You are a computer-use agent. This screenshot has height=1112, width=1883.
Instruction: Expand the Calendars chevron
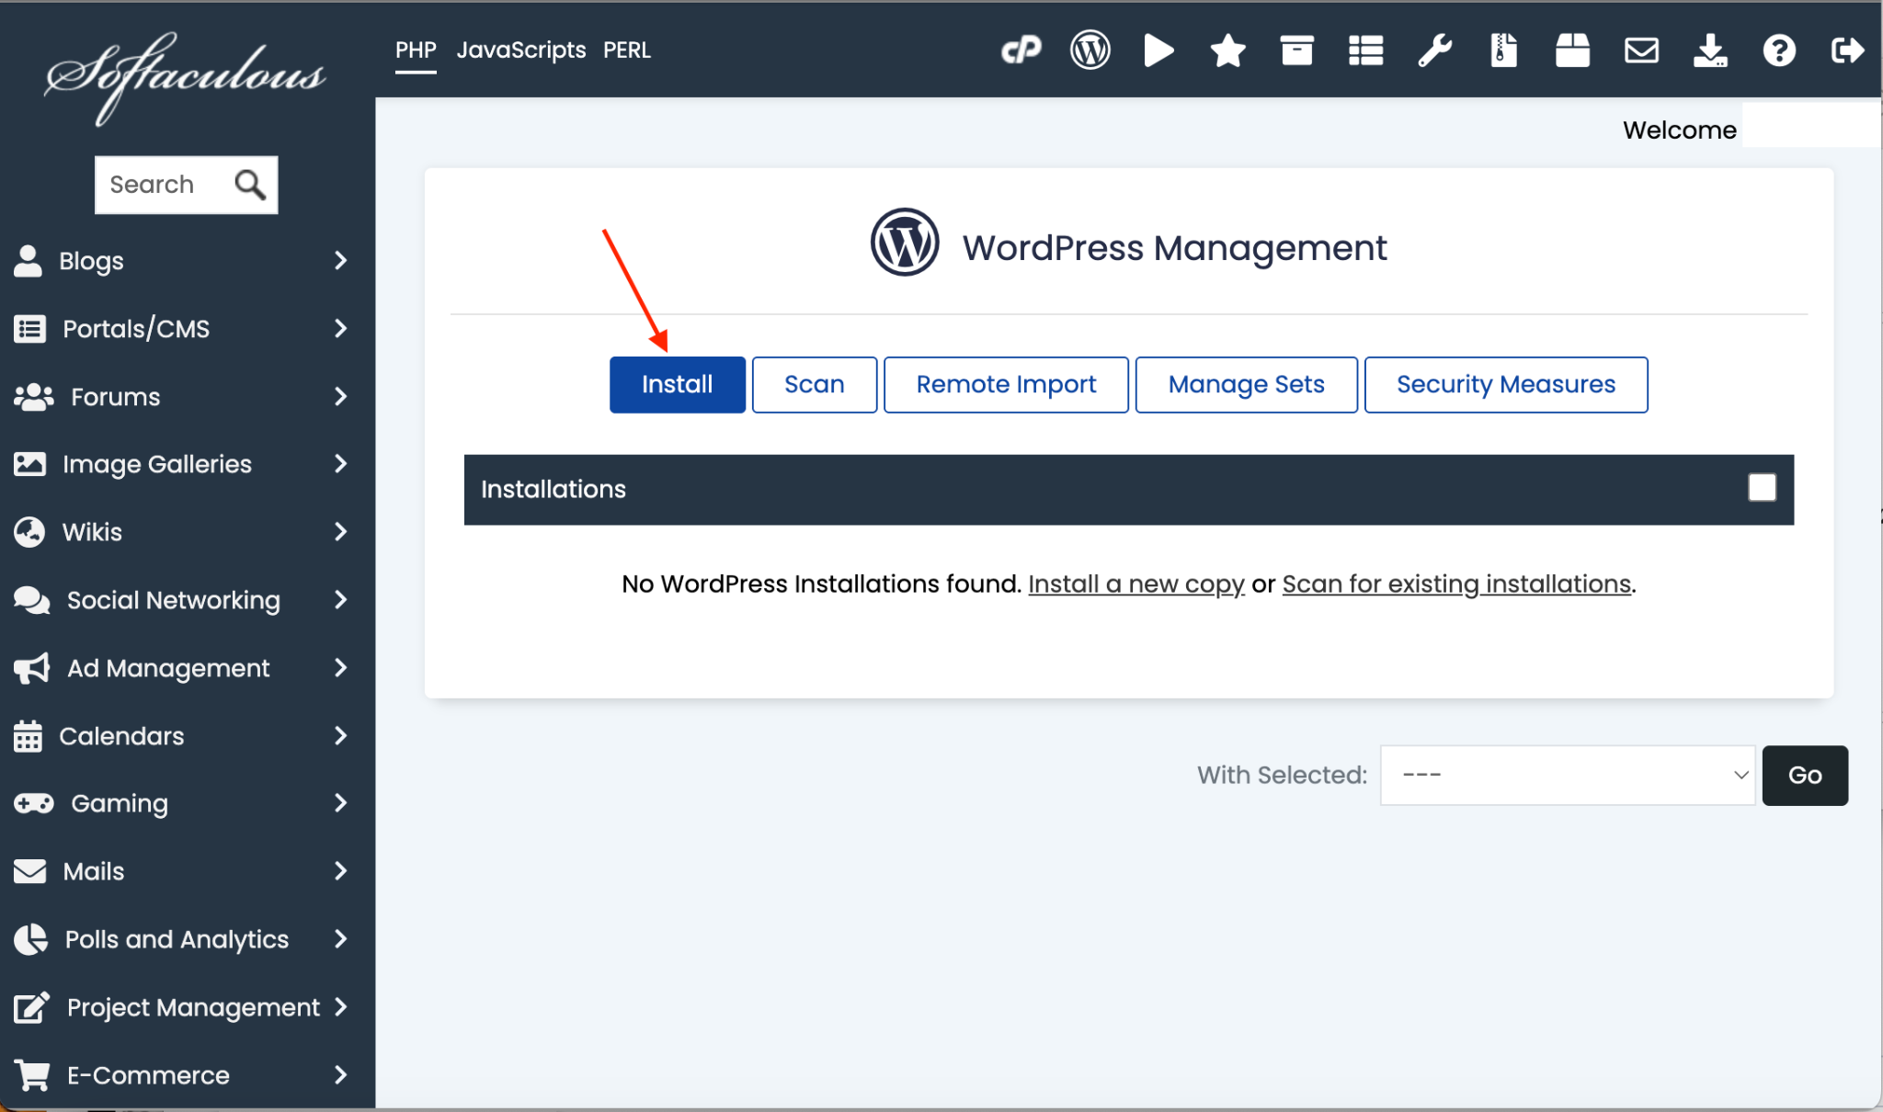341,735
